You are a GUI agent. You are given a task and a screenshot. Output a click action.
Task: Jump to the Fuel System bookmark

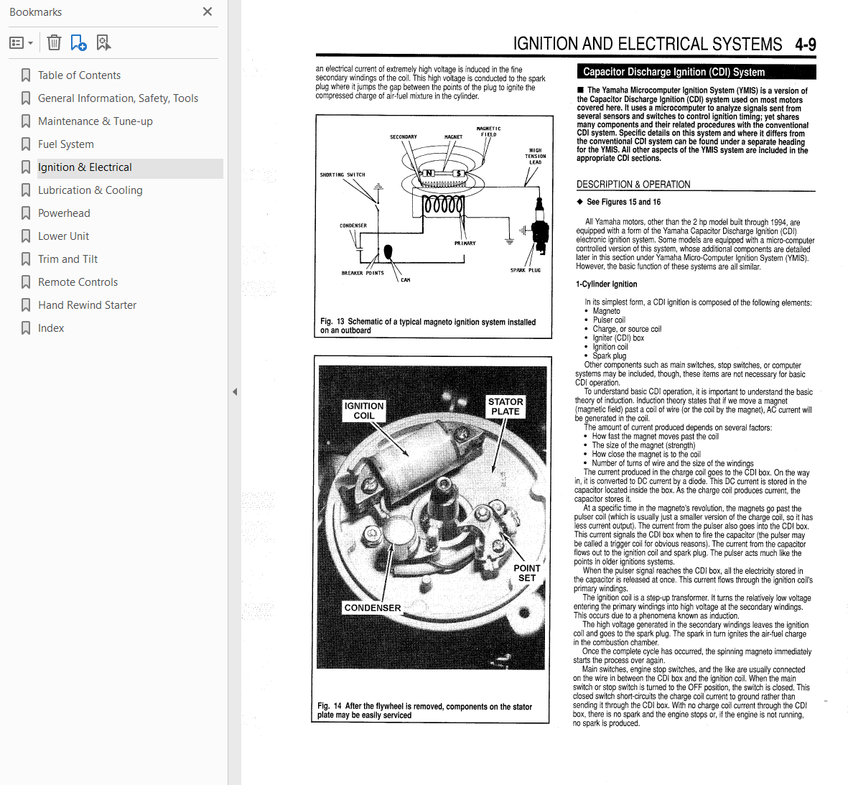tap(66, 144)
